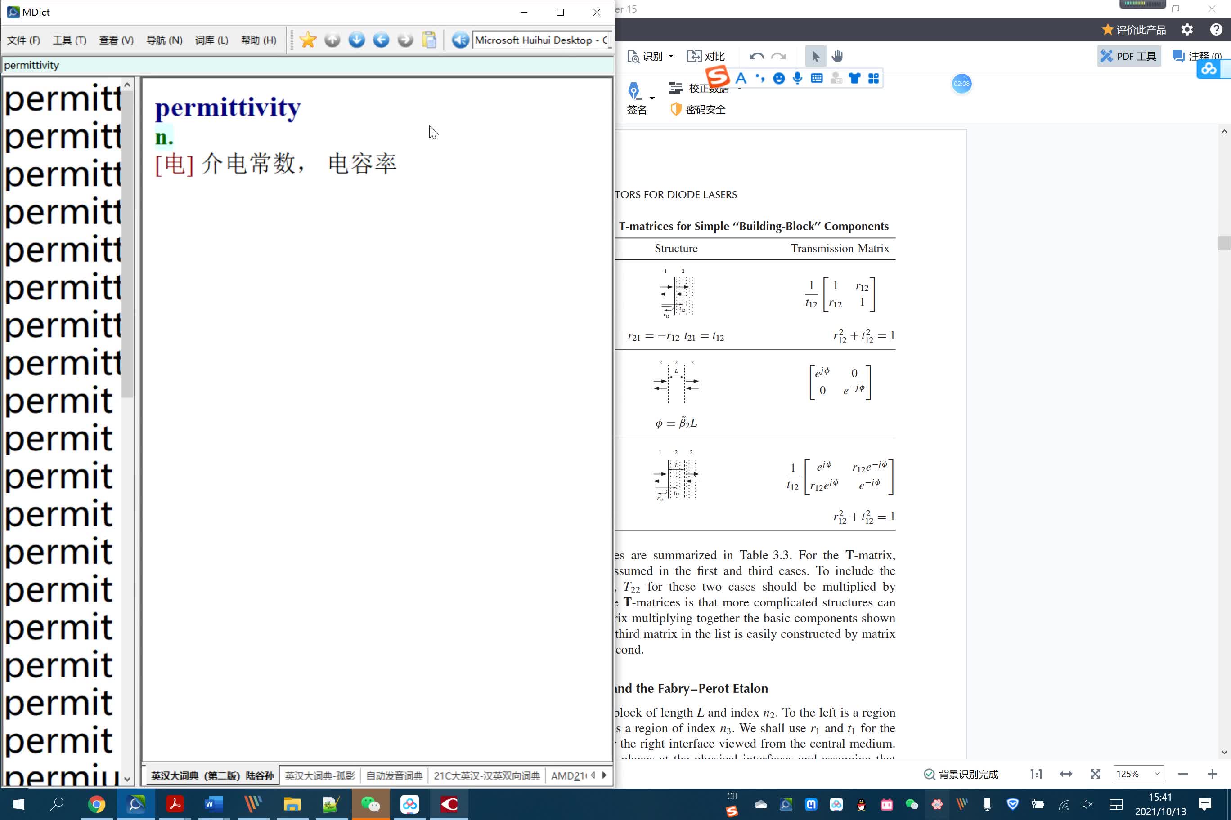The width and height of the screenshot is (1231, 820).
Task: Toggle PDF fullscreen fit icon
Action: coord(1095,774)
